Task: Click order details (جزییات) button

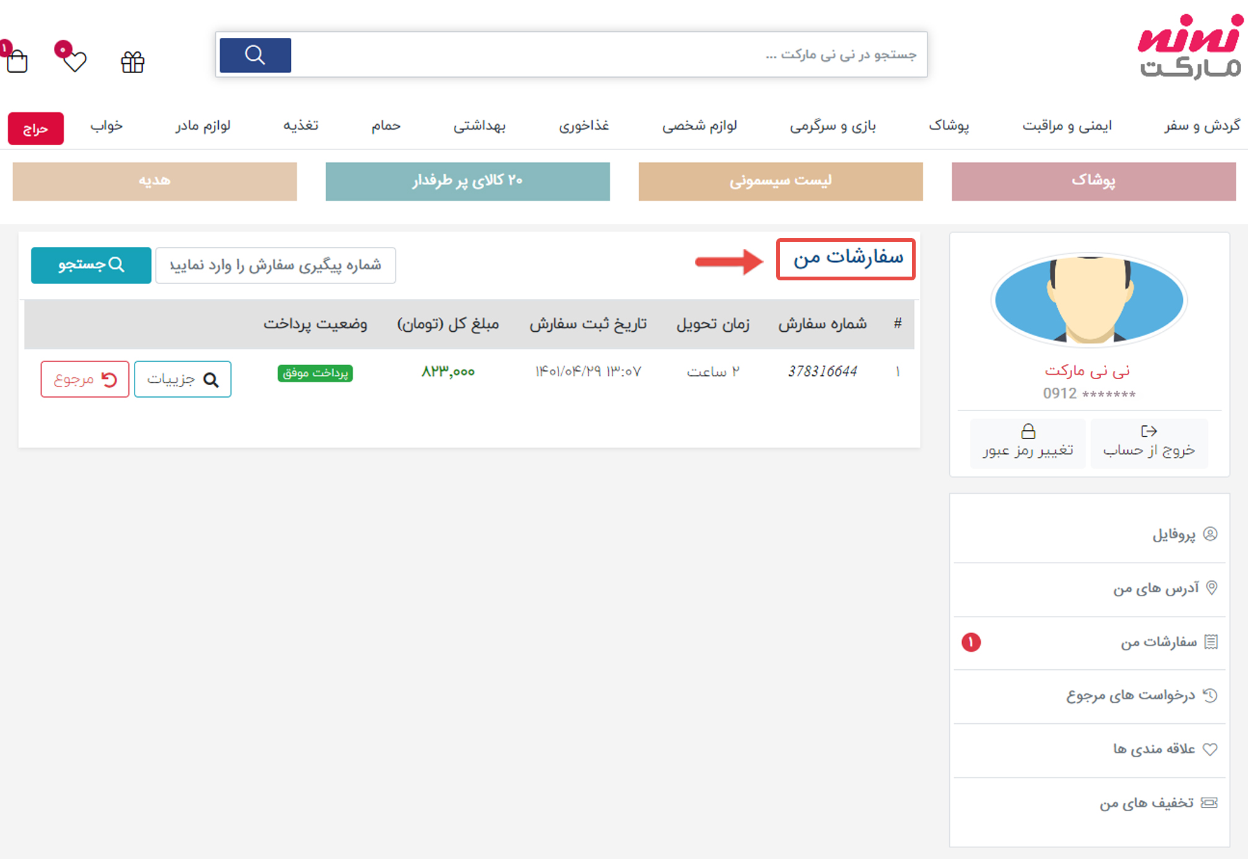Action: click(182, 379)
